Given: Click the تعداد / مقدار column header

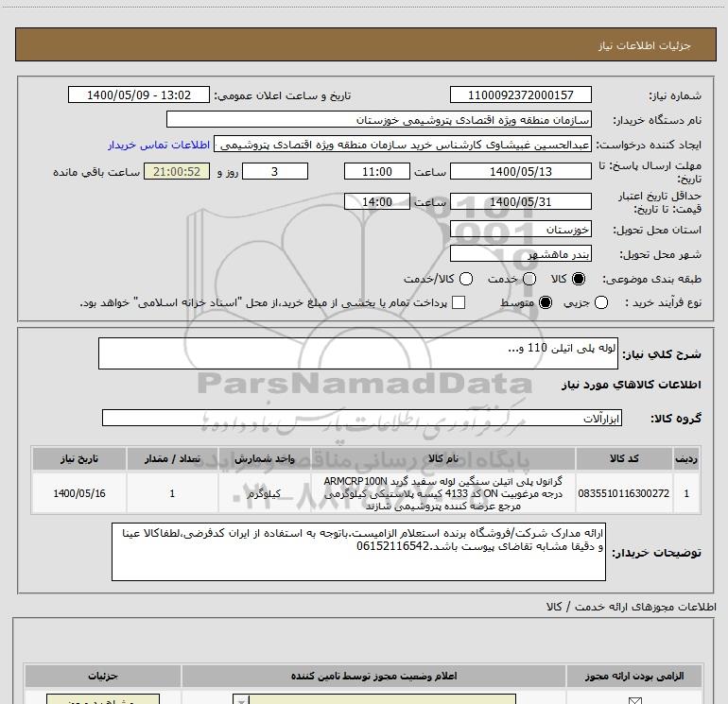Looking at the screenshot, I should tap(172, 458).
